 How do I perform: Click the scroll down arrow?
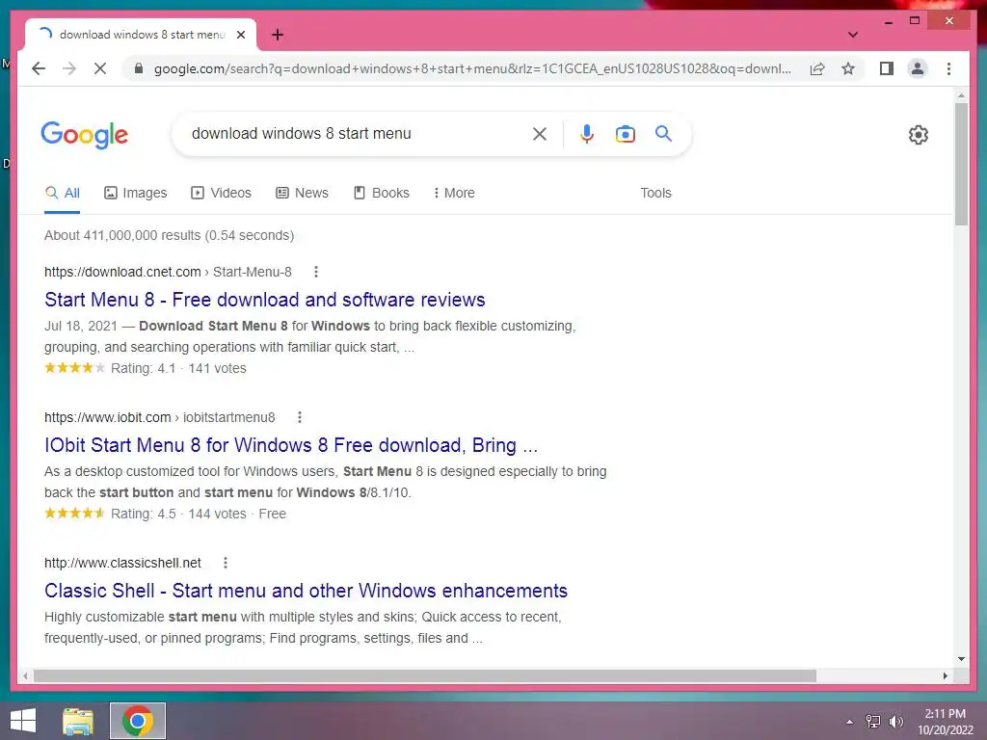pos(961,659)
